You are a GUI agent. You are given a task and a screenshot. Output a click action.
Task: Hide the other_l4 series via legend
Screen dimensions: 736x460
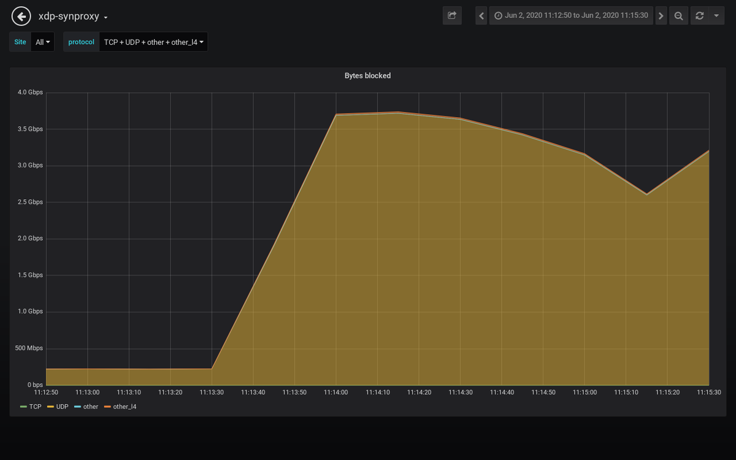[126, 407]
